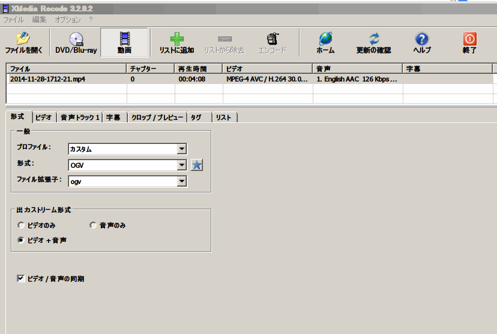Check updates via 更新の確認 icon

374,43
